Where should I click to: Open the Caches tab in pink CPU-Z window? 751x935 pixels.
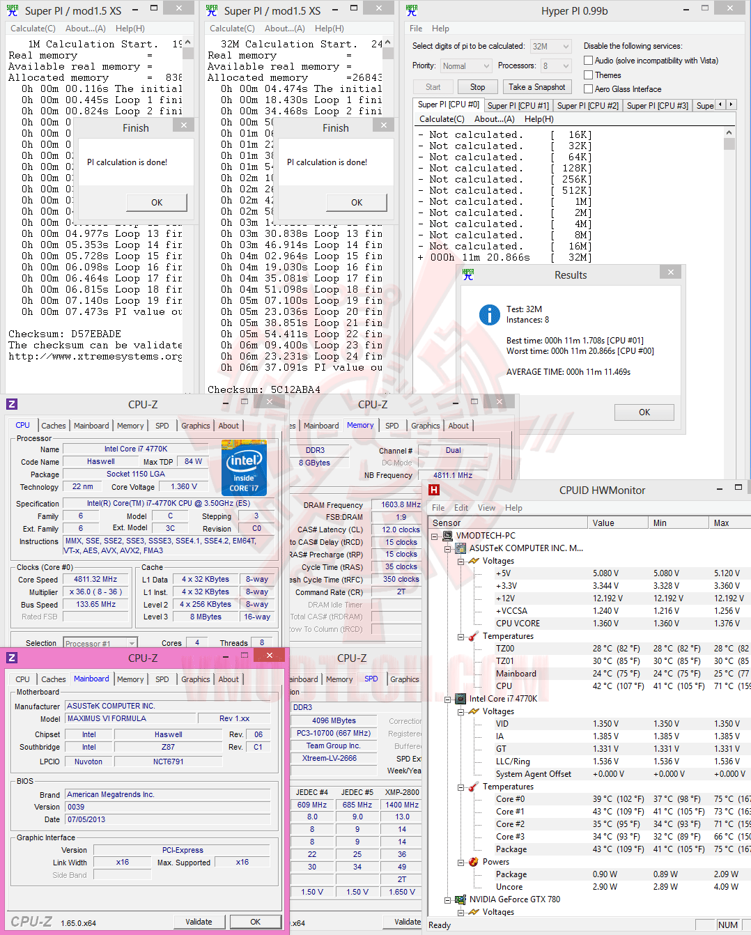[x=54, y=679]
